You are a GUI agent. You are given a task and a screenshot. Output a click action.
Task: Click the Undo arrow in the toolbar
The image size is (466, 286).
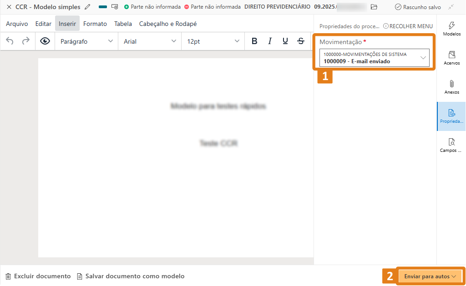9,41
